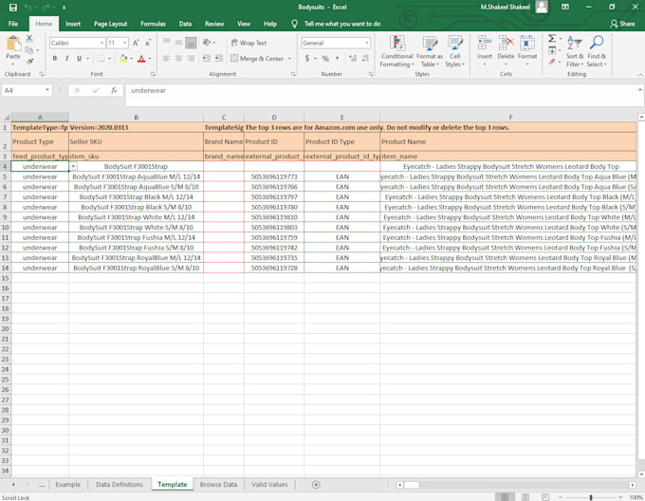This screenshot has width=645, height=501.
Task: Open the Browse Data sheet tab
Action: point(218,485)
